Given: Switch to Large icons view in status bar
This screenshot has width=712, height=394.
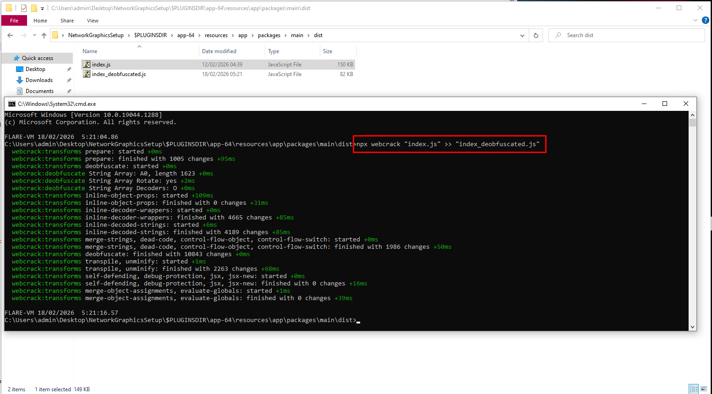Looking at the screenshot, I should coord(704,389).
